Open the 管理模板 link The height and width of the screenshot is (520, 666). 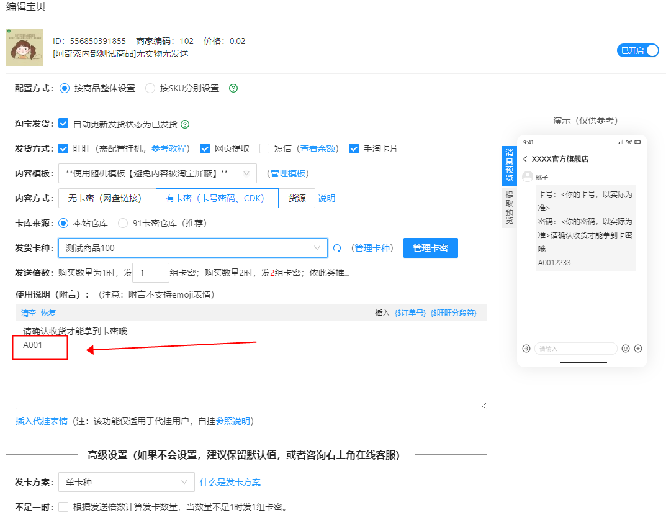point(287,173)
